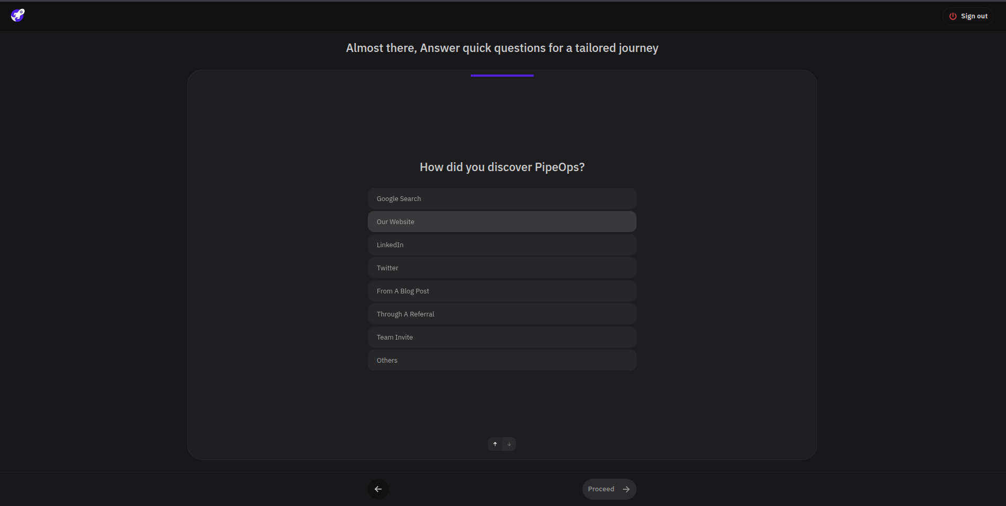Image resolution: width=1006 pixels, height=506 pixels.
Task: Choose the Others option
Action: [x=502, y=361]
